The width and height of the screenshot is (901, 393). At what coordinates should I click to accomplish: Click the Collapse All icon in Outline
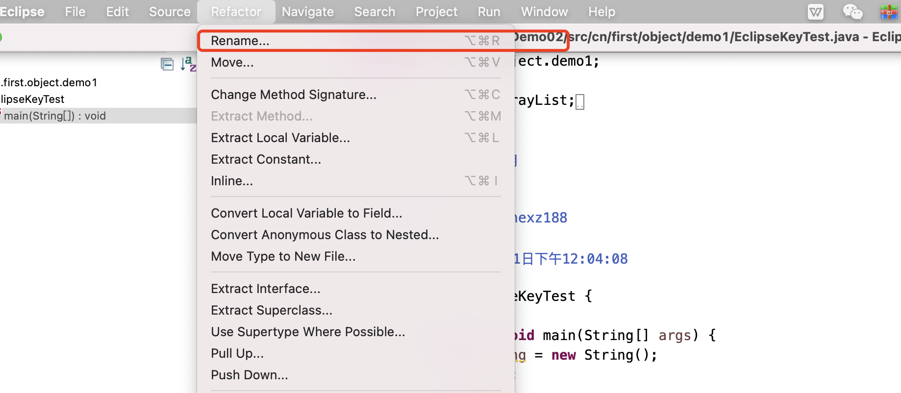[x=167, y=64]
